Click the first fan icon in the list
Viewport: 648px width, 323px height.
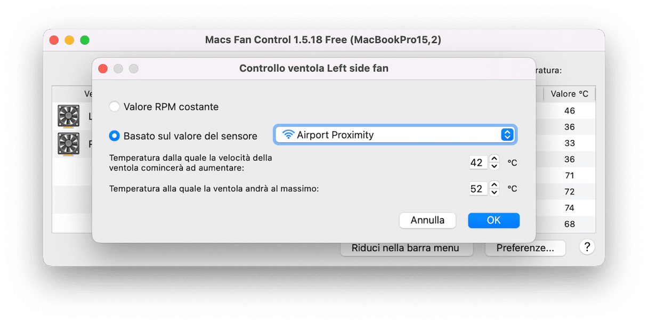[x=68, y=116]
